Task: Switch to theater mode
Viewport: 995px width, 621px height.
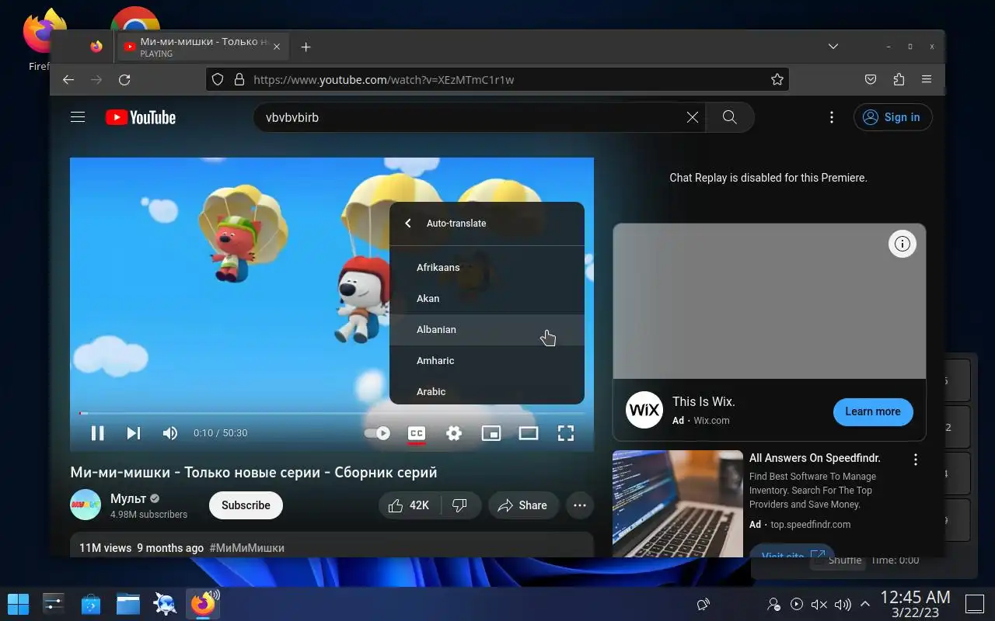Action: click(x=529, y=433)
